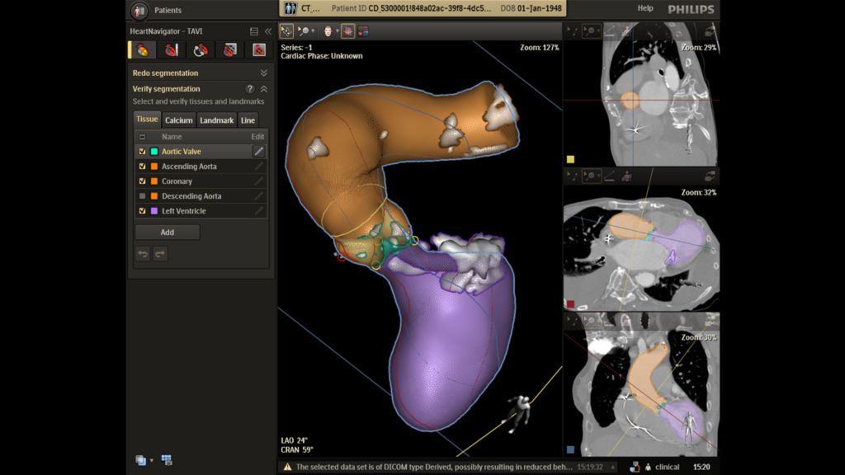Click the Descending Aorta orange color swatch

click(x=154, y=196)
